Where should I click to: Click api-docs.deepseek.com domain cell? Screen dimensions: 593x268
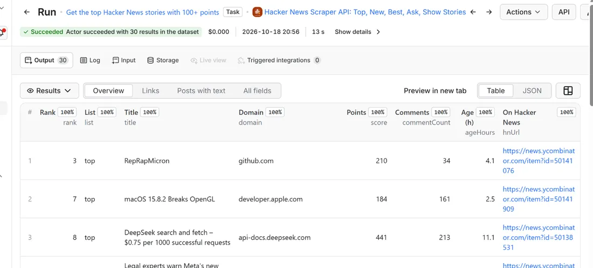(274, 238)
